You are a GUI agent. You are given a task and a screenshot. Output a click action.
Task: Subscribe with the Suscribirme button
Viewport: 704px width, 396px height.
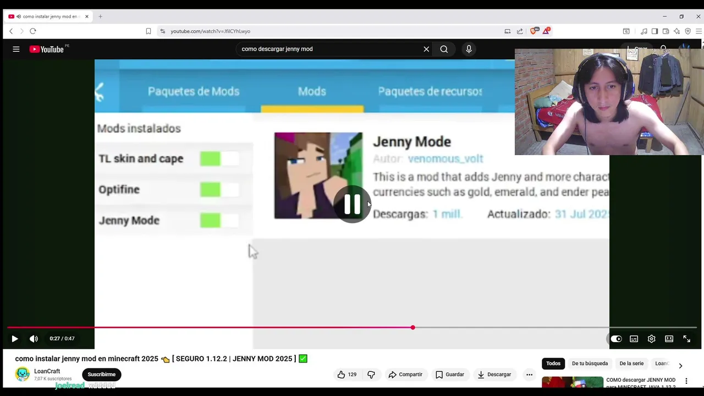[x=102, y=375]
